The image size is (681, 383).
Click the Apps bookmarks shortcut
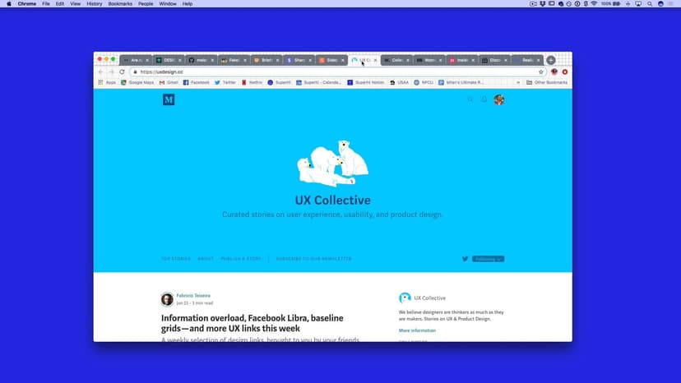coord(107,82)
